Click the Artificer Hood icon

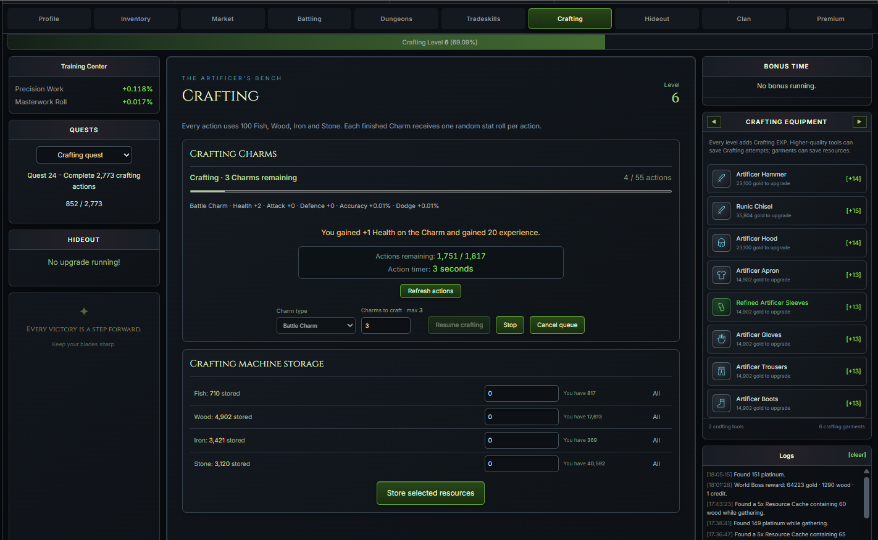pos(721,243)
